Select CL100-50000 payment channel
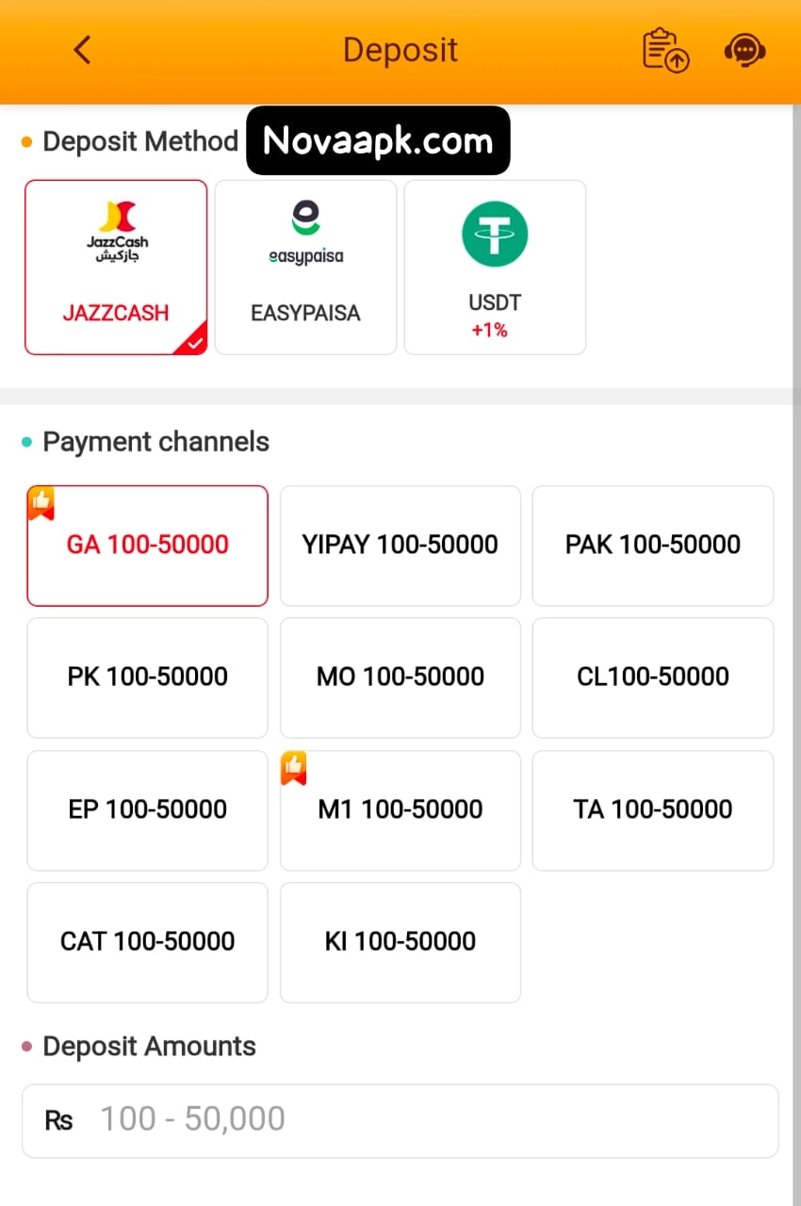 653,676
